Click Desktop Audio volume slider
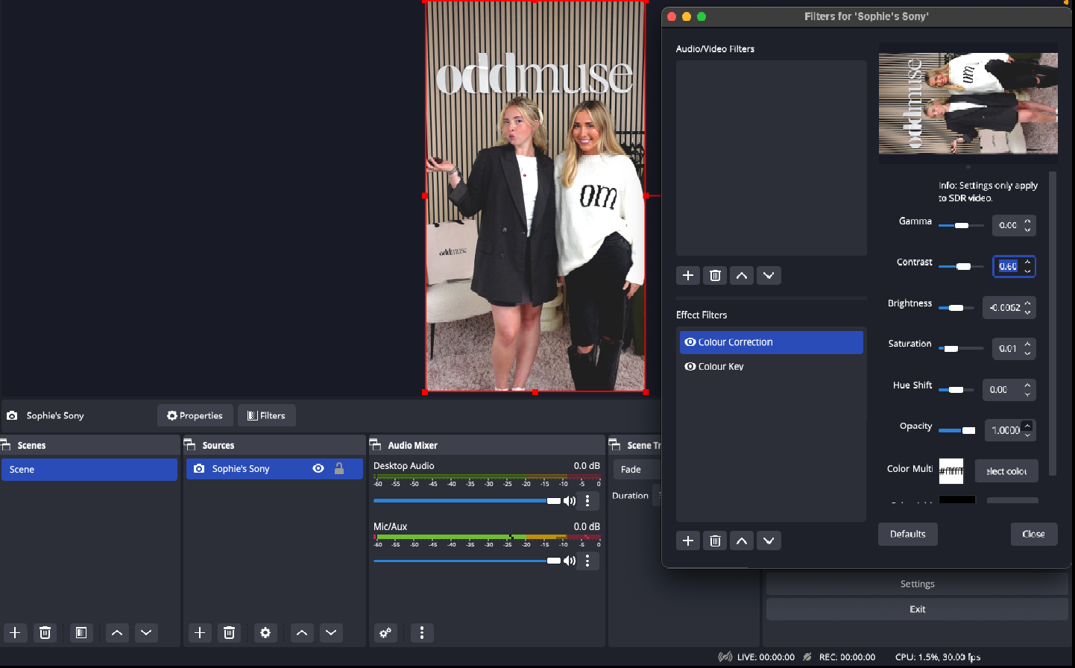 [x=467, y=501]
